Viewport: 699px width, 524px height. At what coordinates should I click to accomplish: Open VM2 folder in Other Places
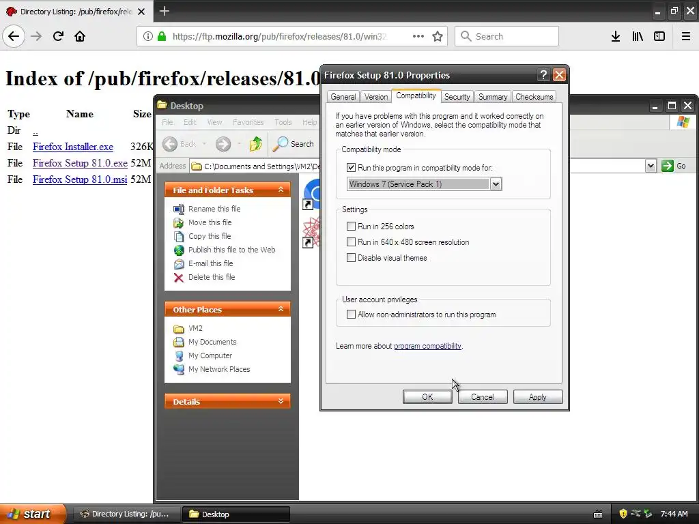tap(195, 328)
